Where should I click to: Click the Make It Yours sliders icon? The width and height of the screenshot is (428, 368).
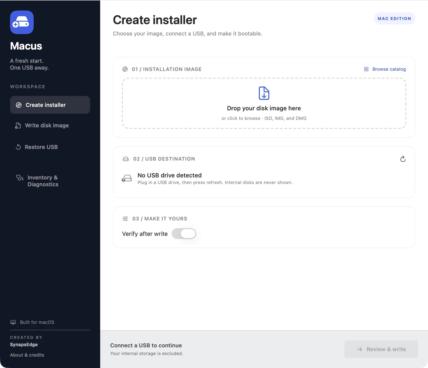pyautogui.click(x=125, y=219)
